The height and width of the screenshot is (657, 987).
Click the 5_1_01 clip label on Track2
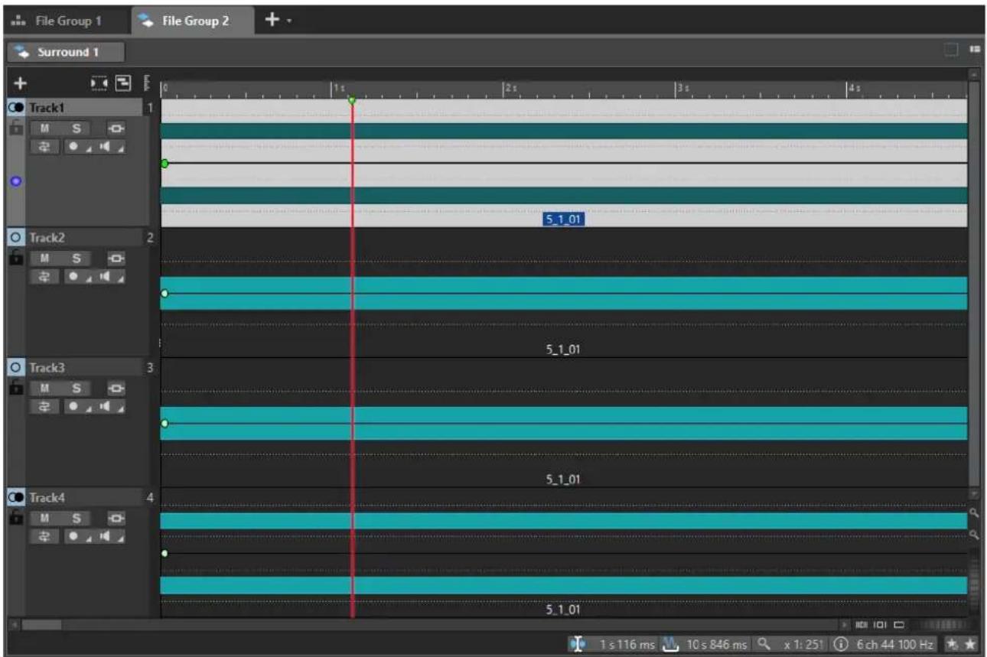[x=565, y=350]
